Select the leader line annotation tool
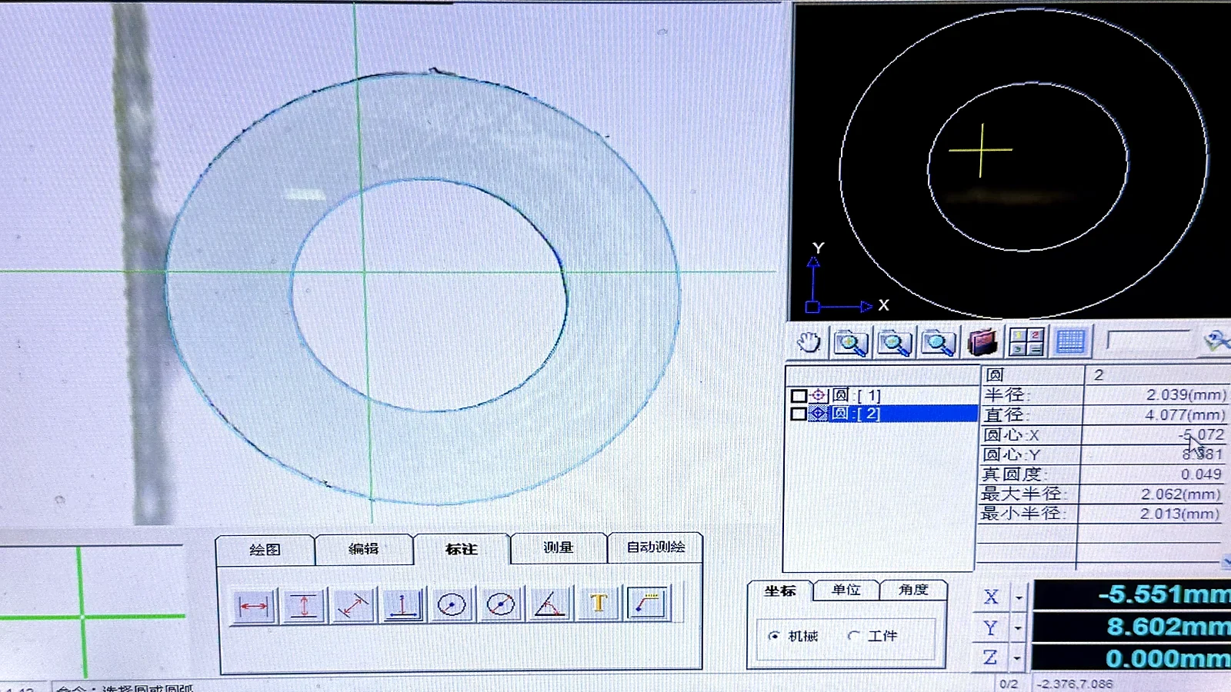This screenshot has height=692, width=1231. click(x=649, y=604)
